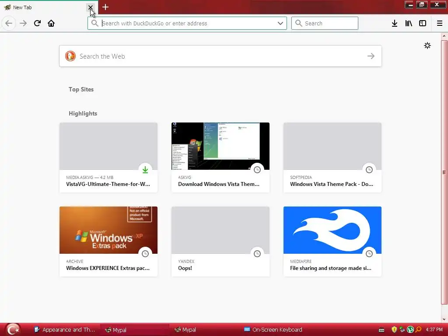Open the address bar history dropdown
Screen dimensions: 448x336
[x=280, y=23]
